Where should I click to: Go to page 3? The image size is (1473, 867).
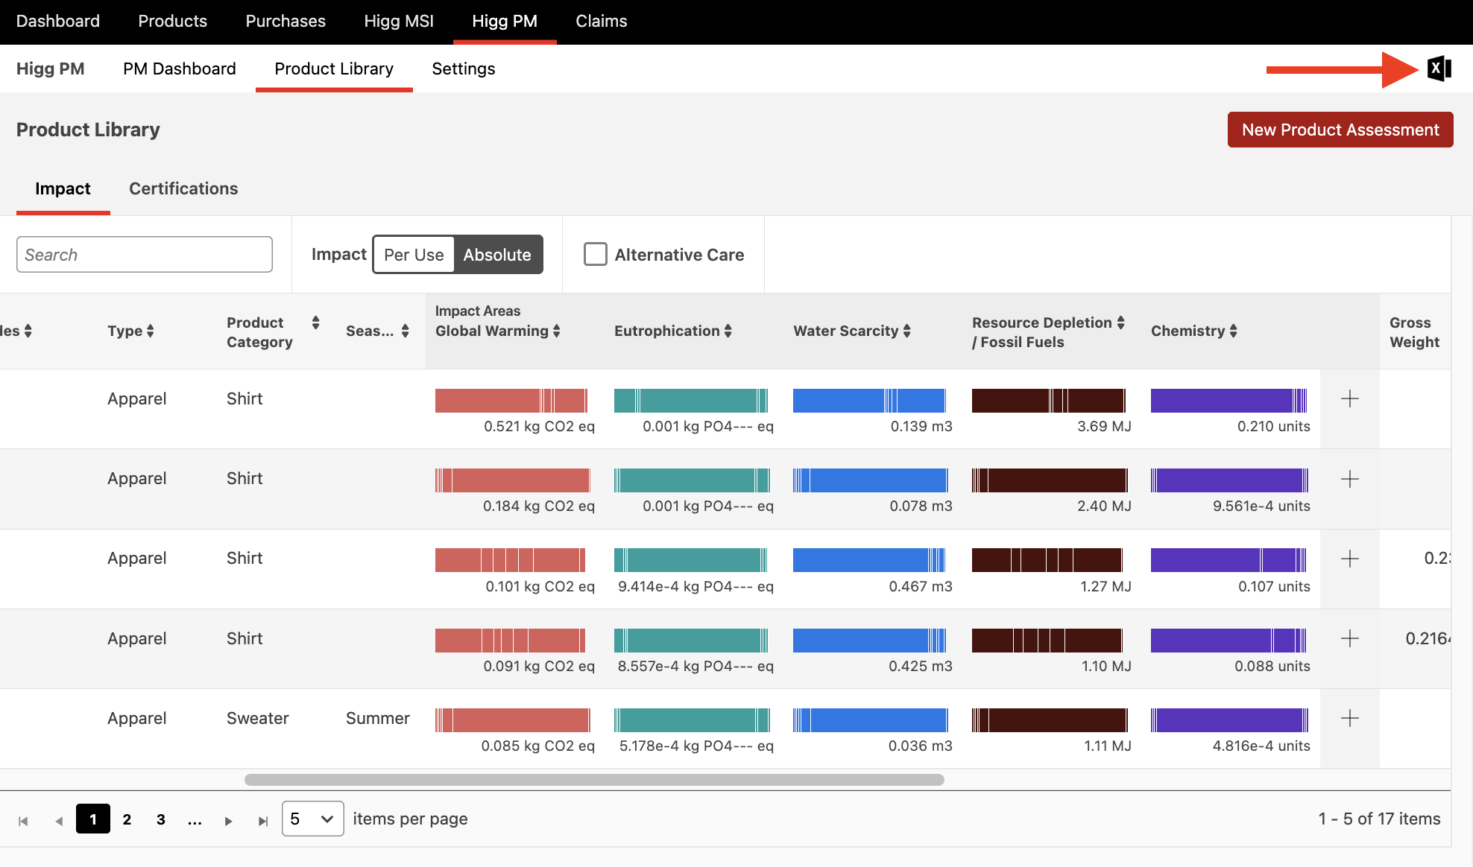click(x=161, y=819)
